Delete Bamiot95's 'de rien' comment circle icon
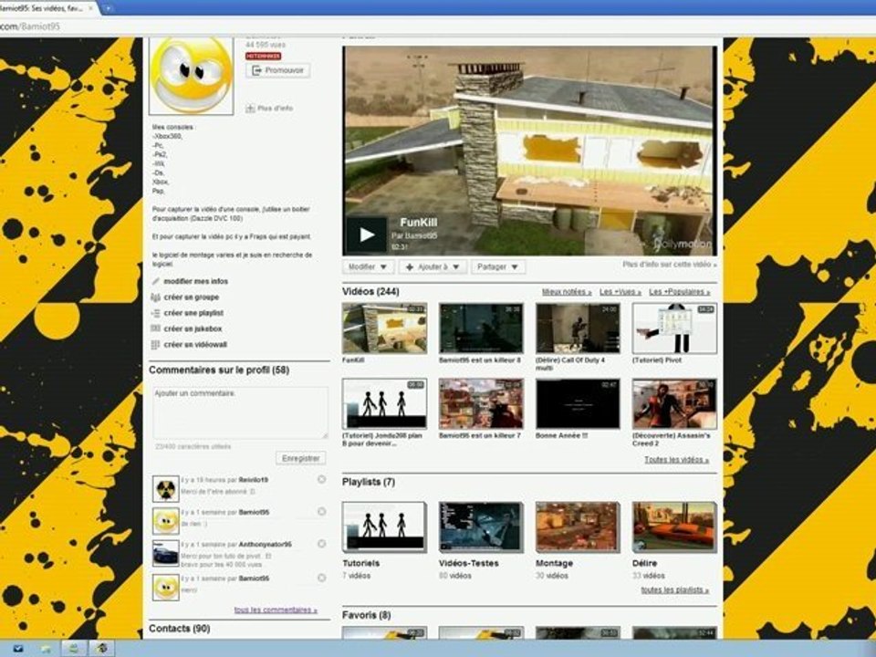876x657 pixels. pyautogui.click(x=321, y=512)
